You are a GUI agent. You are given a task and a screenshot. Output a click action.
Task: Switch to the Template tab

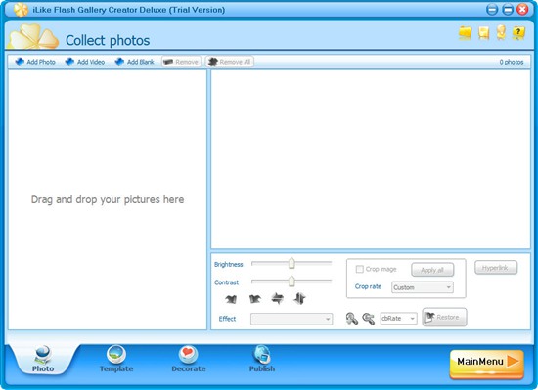pyautogui.click(x=116, y=360)
